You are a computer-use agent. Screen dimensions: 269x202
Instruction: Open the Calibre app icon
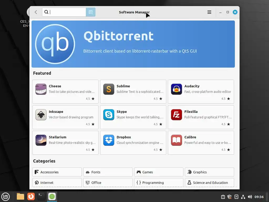pos(176,140)
